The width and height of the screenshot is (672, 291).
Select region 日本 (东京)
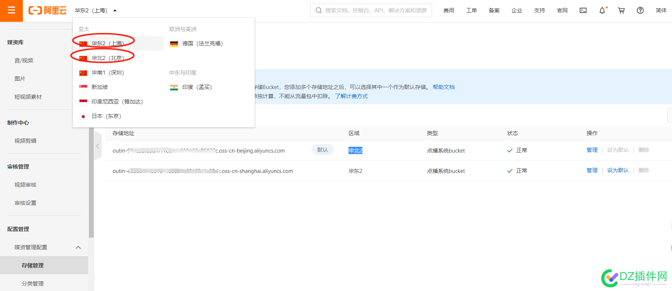pos(118,116)
